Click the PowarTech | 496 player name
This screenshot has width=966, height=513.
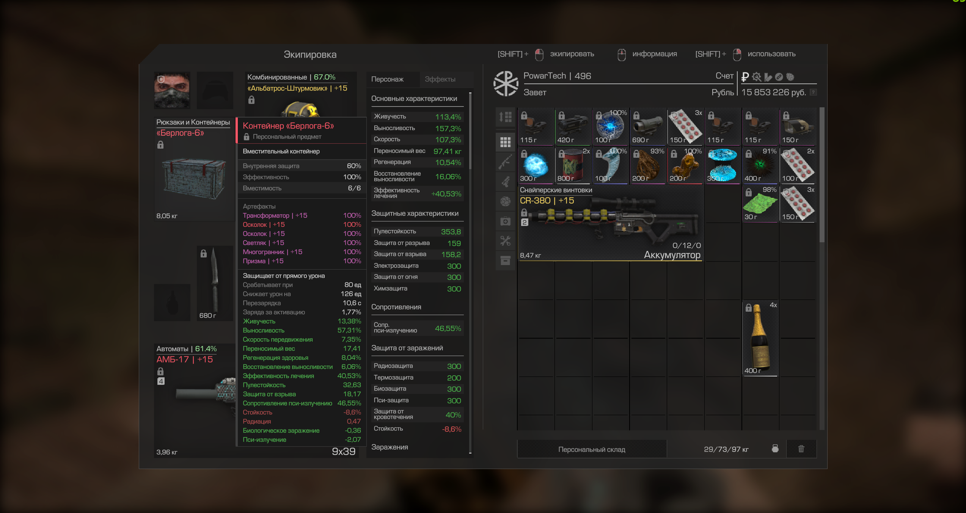557,76
